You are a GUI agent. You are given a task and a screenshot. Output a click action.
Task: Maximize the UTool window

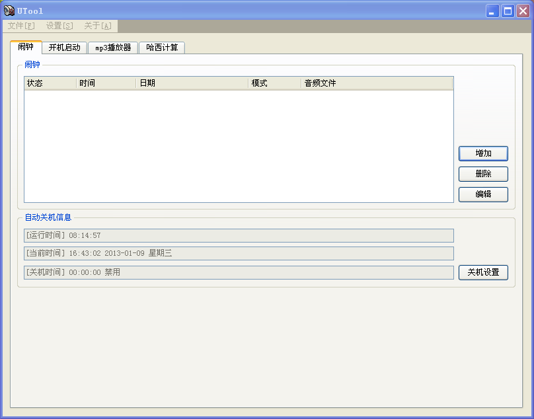tap(508, 11)
